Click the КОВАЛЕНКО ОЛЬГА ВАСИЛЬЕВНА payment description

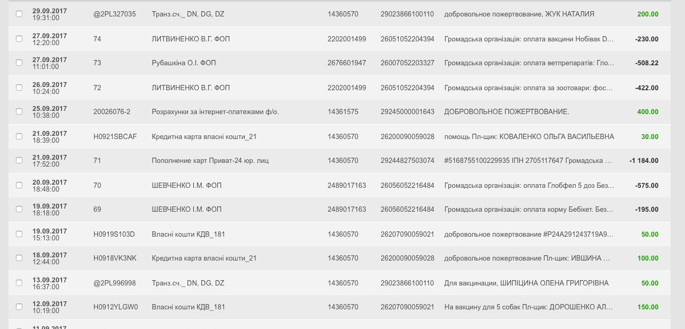coord(529,137)
